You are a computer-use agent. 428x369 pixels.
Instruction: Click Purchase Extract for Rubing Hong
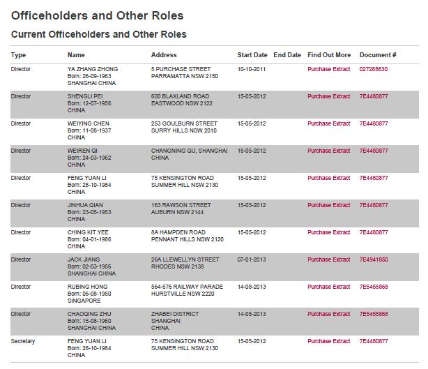pos(328,287)
